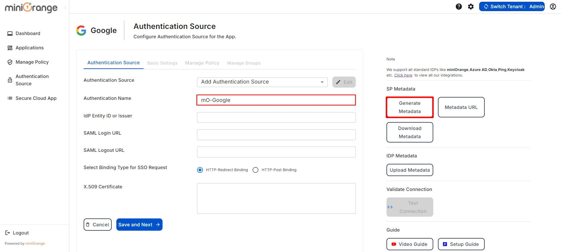The height and width of the screenshot is (252, 561).
Task: Open the Setup Guide
Action: point(461,244)
